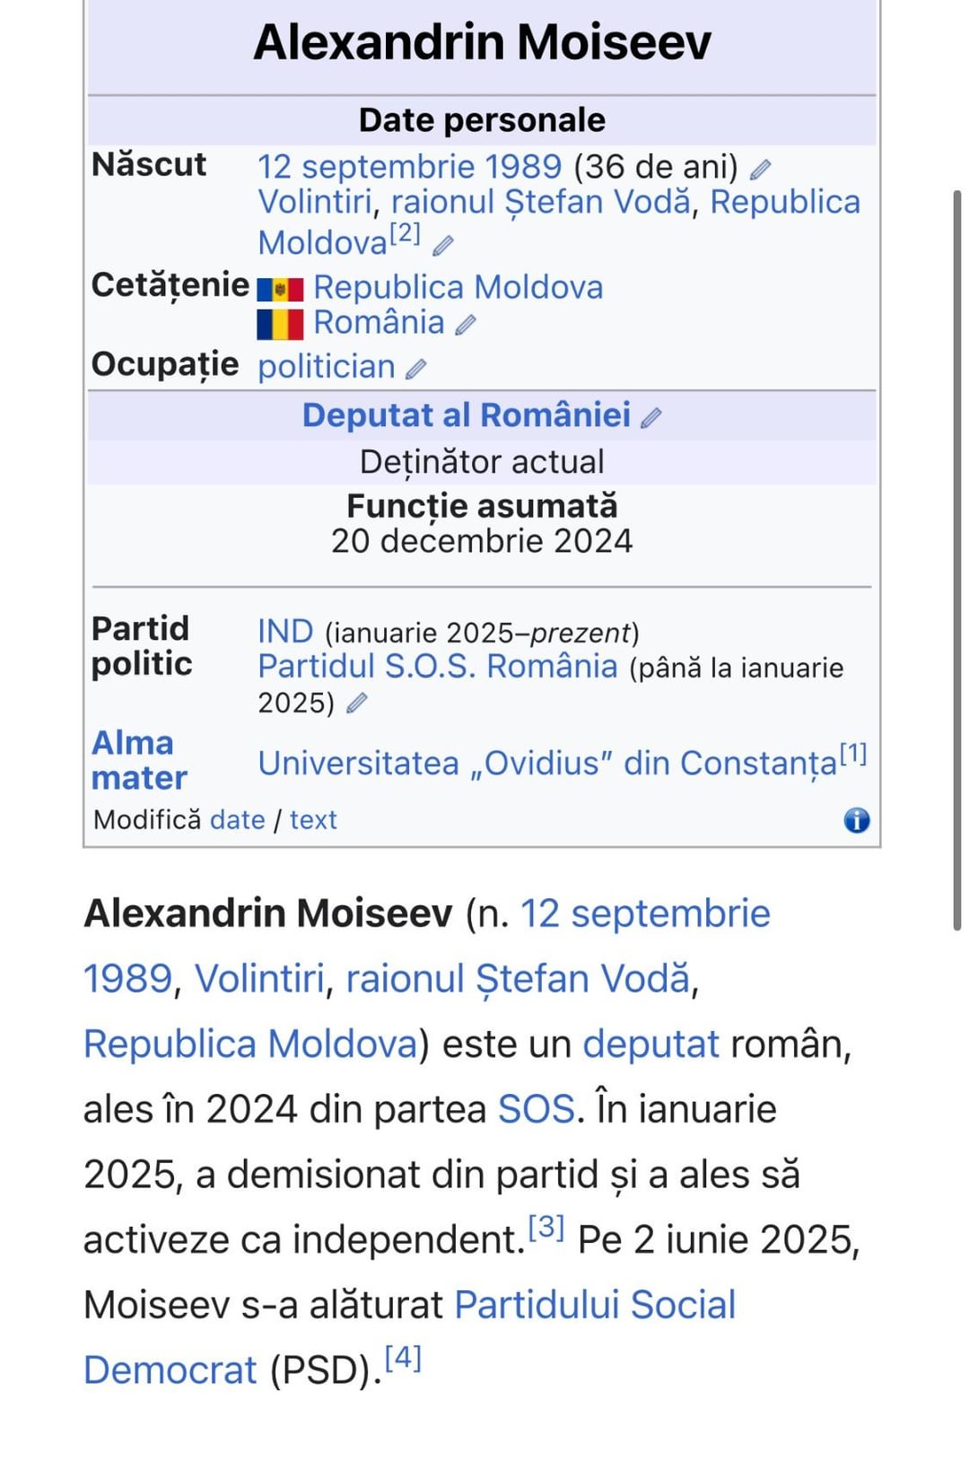Click the edit pencil after the Moldova birthplace reference
This screenshot has height=1460, width=969.
coord(443,245)
